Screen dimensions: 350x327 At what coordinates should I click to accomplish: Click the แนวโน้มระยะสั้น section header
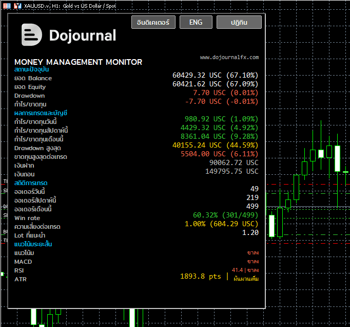[x=33, y=244]
